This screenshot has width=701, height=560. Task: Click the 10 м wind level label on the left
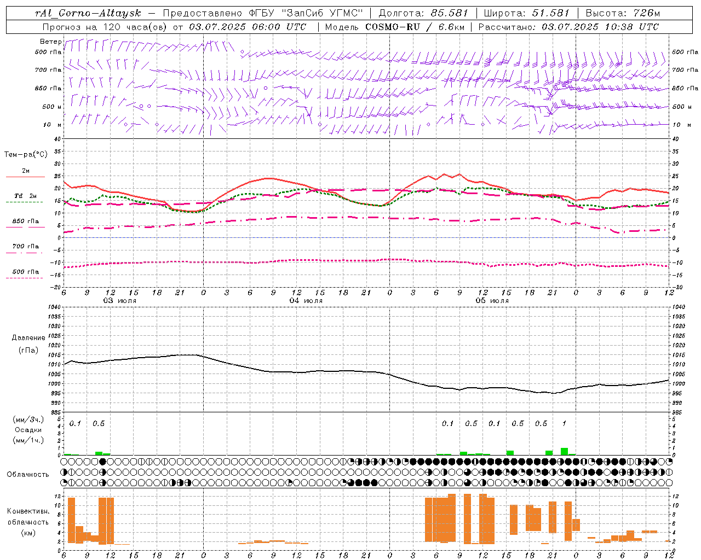53,125
